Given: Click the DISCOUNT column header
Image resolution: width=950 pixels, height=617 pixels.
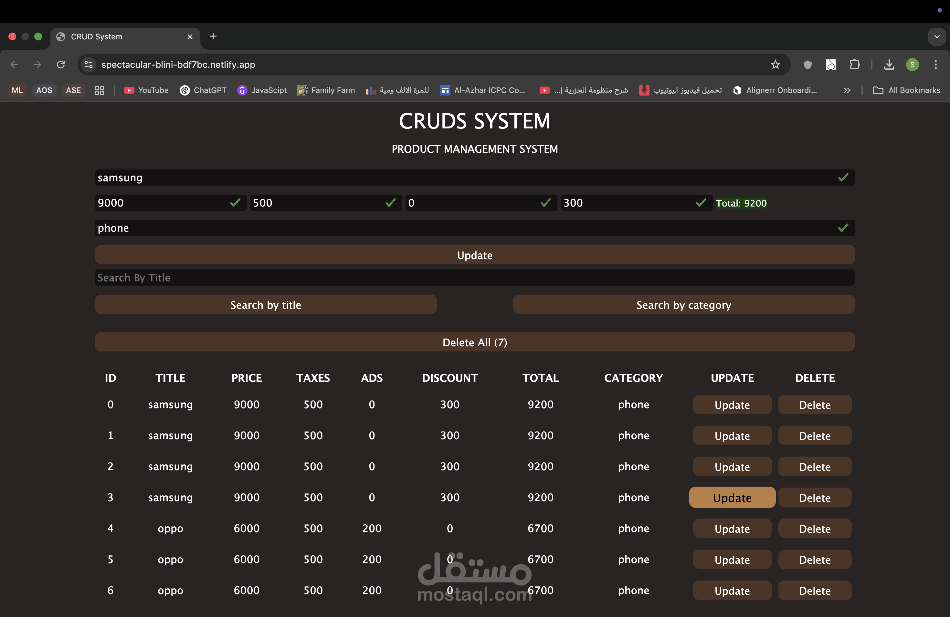Looking at the screenshot, I should pyautogui.click(x=450, y=378).
